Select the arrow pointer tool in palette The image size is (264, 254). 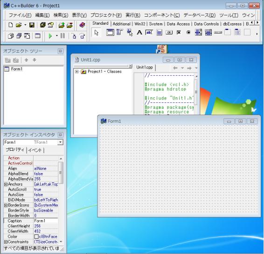[x=96, y=33]
